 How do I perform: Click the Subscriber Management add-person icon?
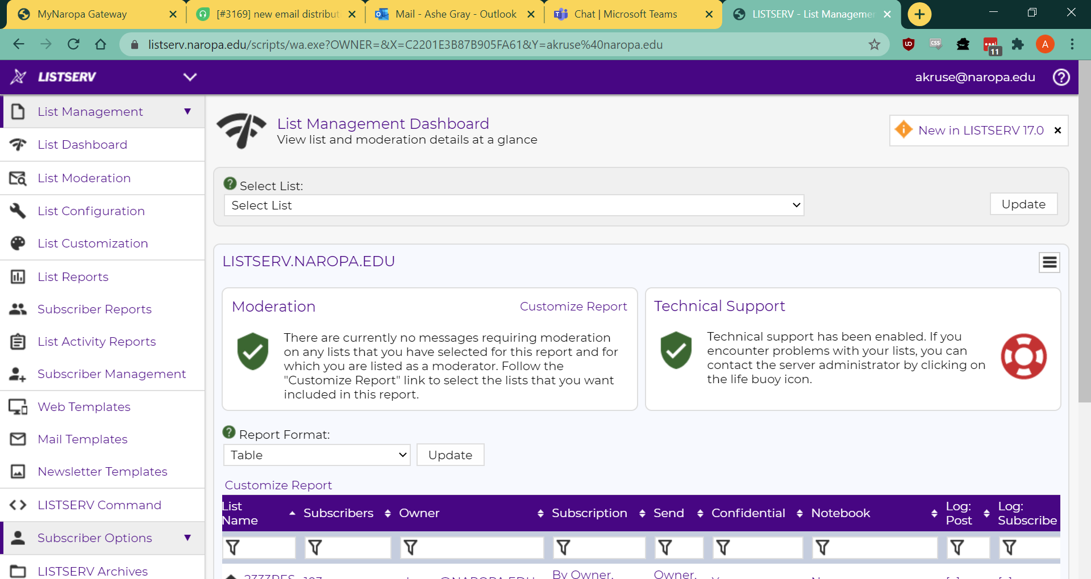click(18, 374)
